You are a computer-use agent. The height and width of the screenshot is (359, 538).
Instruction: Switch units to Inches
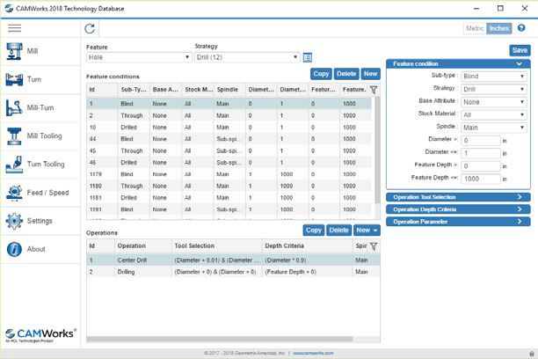click(499, 28)
